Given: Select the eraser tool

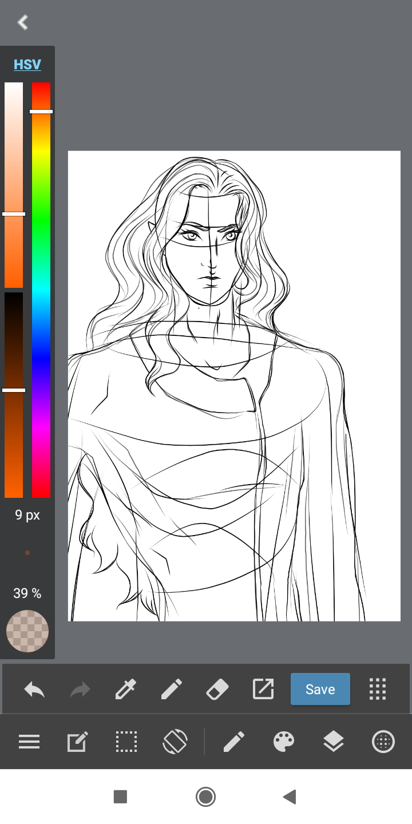Looking at the screenshot, I should 217,689.
